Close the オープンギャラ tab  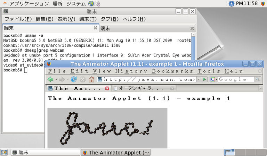pos(172,88)
